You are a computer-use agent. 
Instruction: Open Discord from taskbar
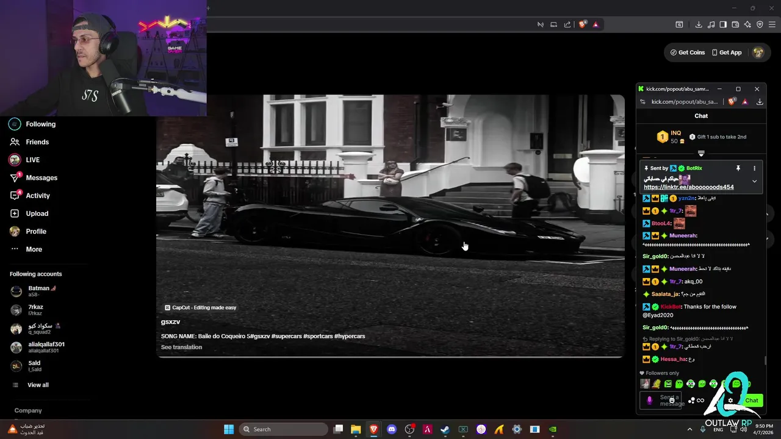[x=392, y=429]
